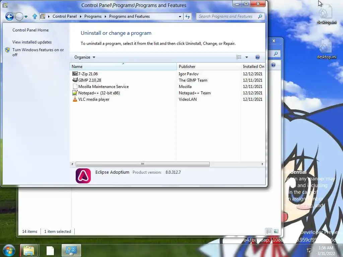Click publisher VideoLAN
The image size is (343, 257).
click(x=188, y=99)
